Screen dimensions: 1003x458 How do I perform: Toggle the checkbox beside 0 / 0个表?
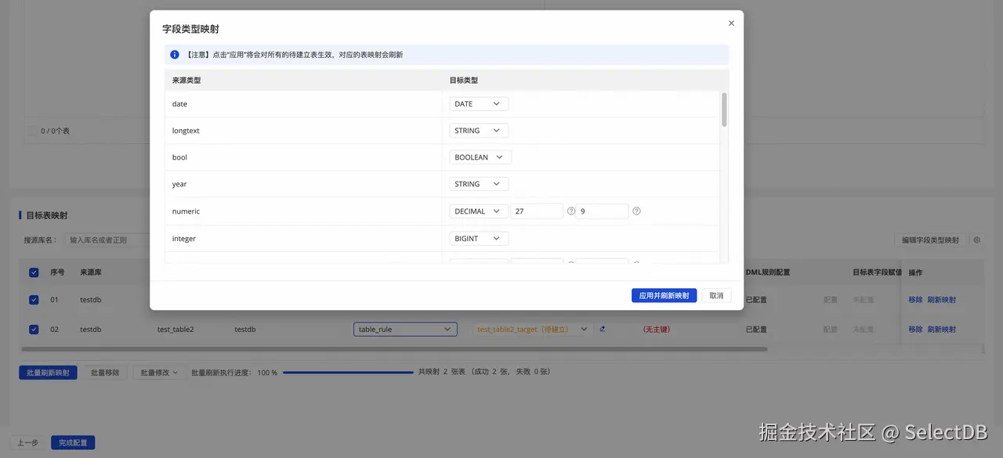point(32,131)
